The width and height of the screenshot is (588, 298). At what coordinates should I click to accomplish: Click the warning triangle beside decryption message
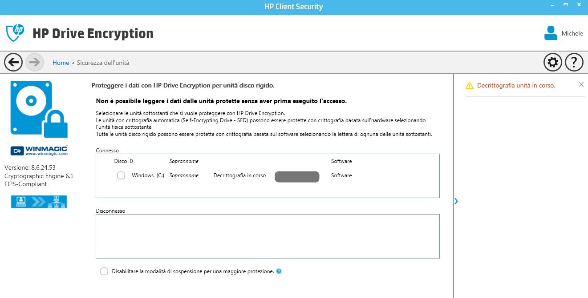[x=469, y=84]
